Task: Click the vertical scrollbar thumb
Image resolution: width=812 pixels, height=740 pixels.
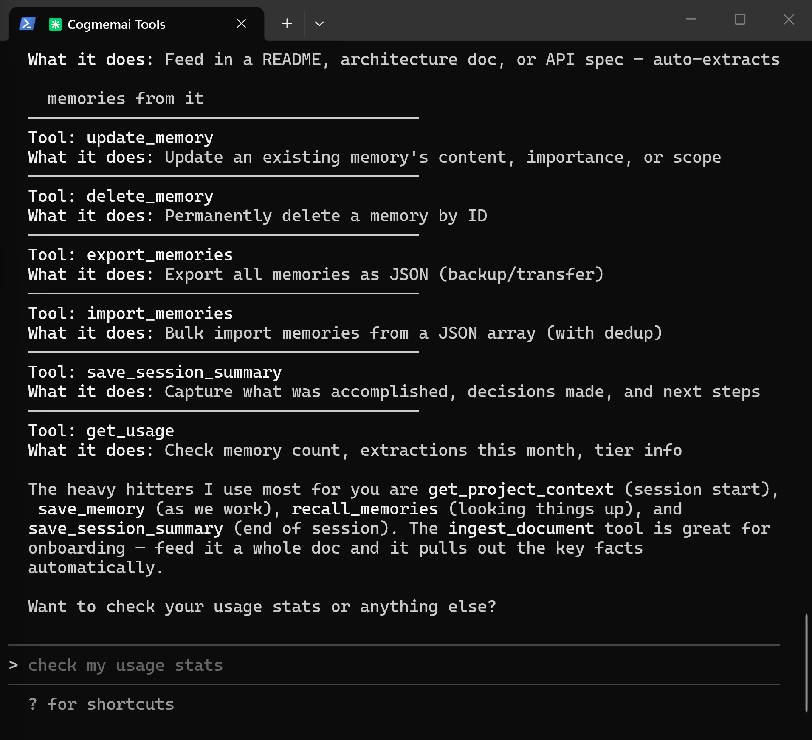Action: [x=806, y=663]
